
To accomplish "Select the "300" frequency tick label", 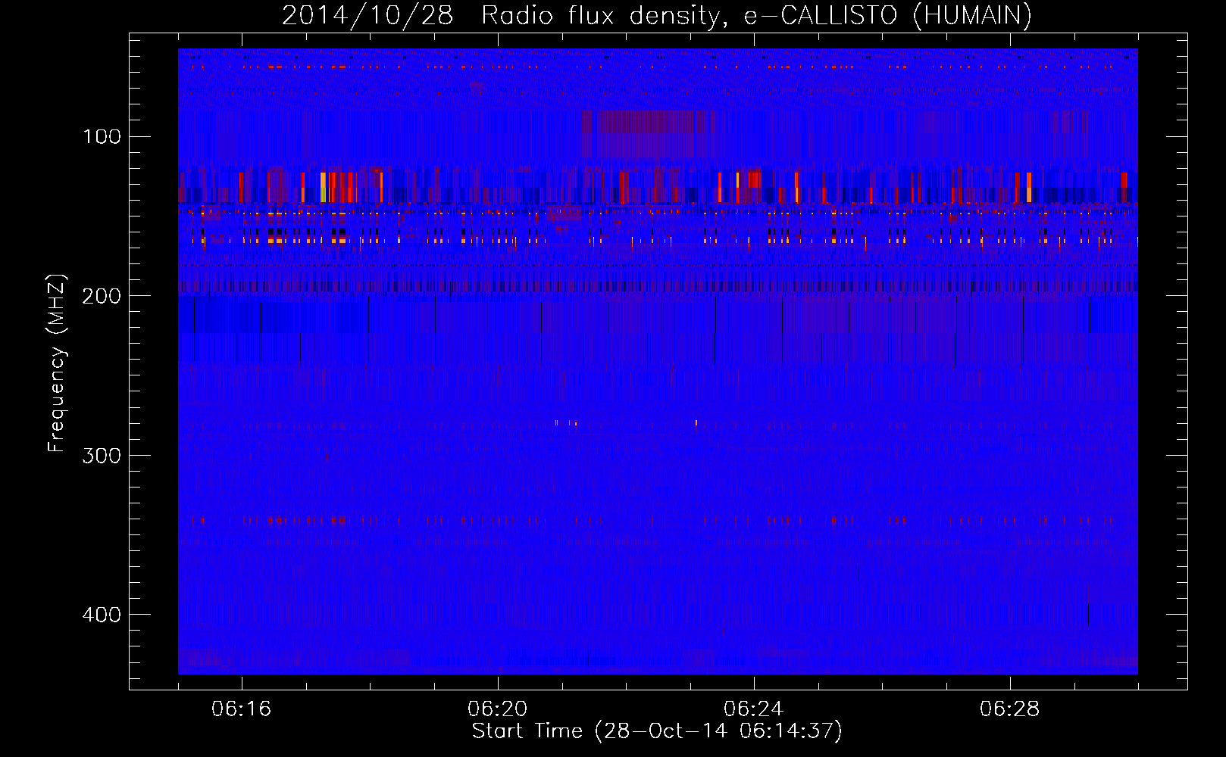I will 102,455.
